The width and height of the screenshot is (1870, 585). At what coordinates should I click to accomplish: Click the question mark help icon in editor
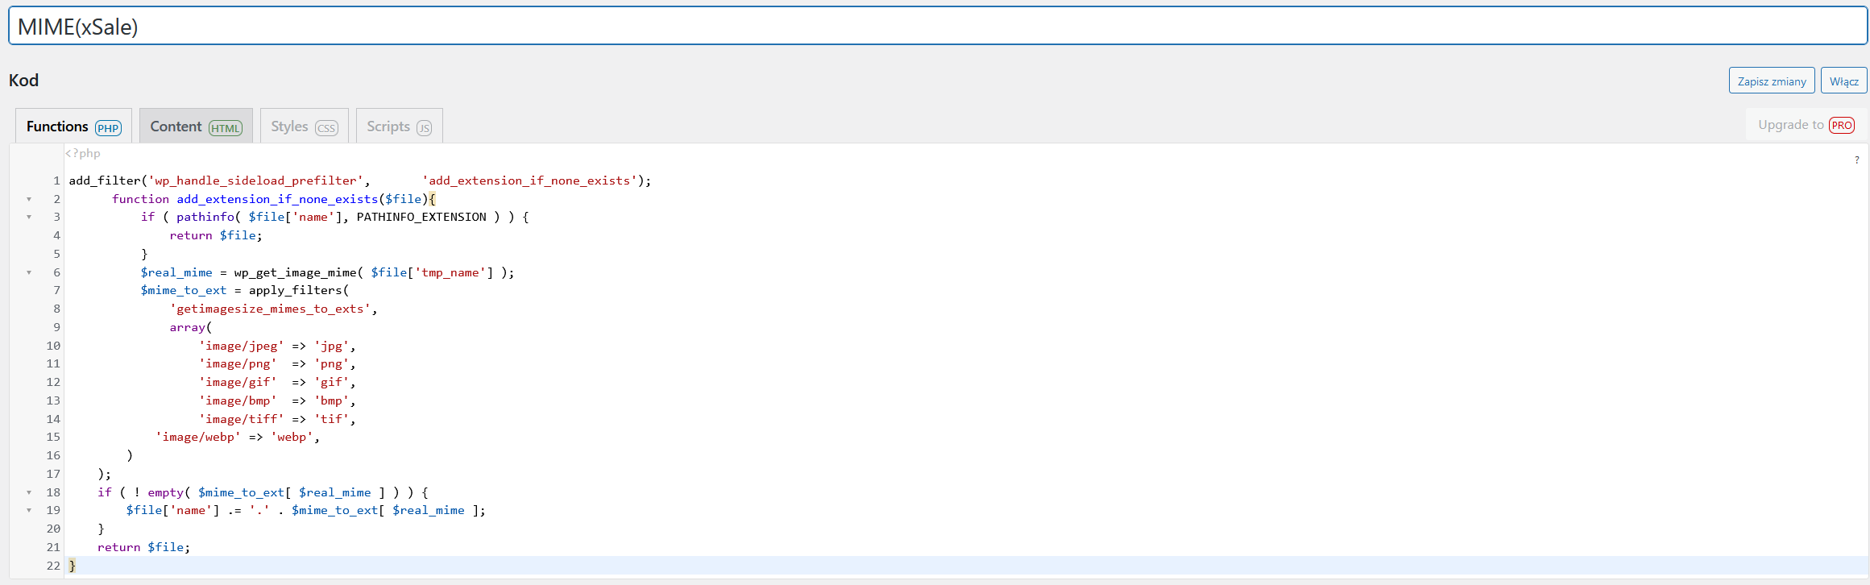tap(1857, 160)
